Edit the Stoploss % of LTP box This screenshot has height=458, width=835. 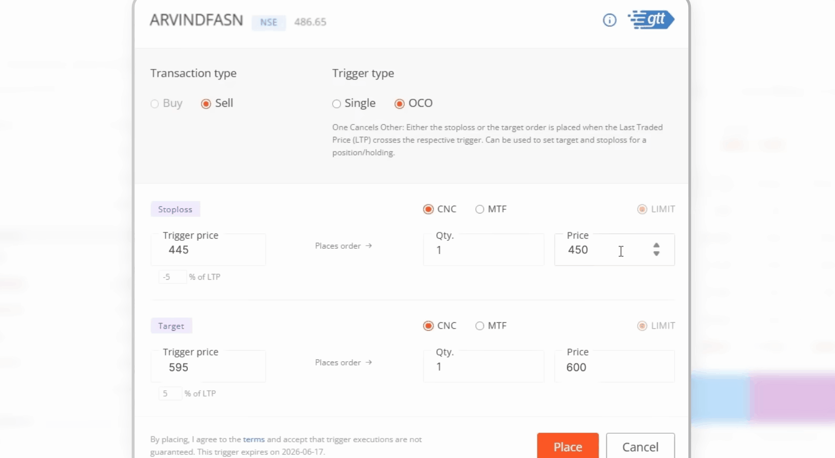pyautogui.click(x=172, y=277)
